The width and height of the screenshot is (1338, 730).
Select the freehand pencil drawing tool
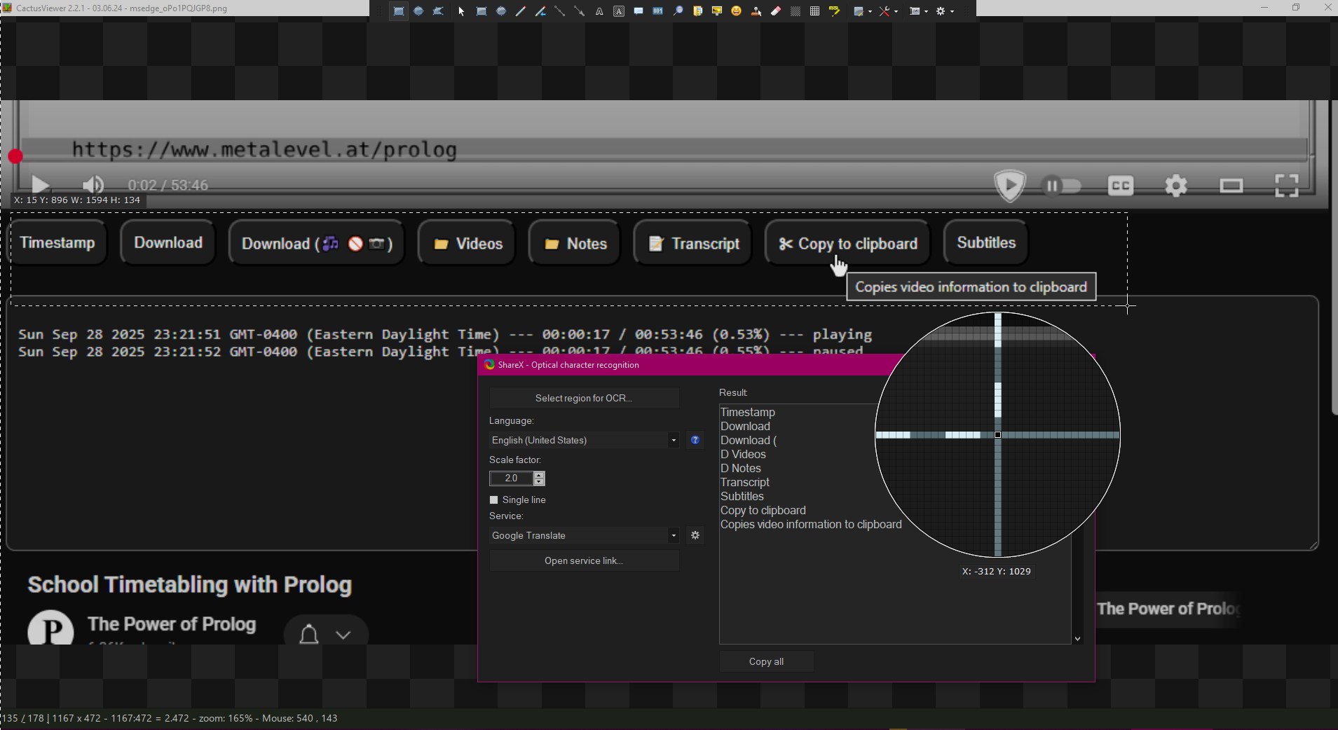click(520, 11)
